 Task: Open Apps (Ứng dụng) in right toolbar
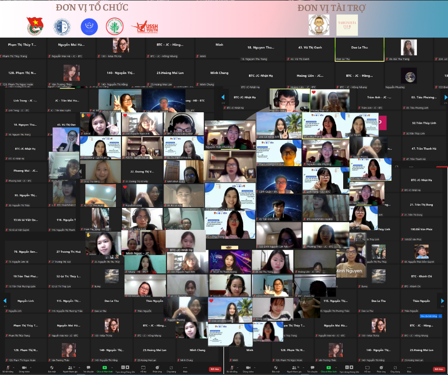pyautogui.click(x=395, y=367)
